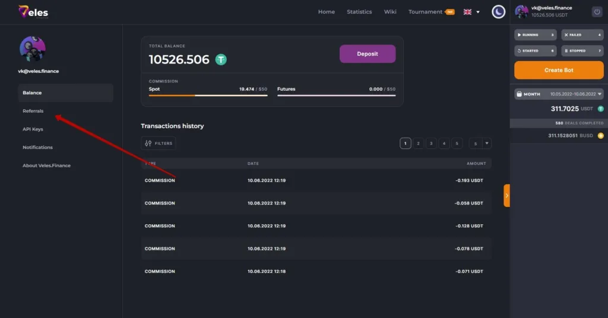This screenshot has width=608, height=318.
Task: Click the user avatar in the left sidebar
Action: [33, 49]
